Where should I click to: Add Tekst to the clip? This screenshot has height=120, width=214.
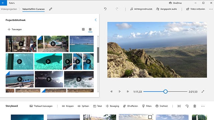click(97, 106)
